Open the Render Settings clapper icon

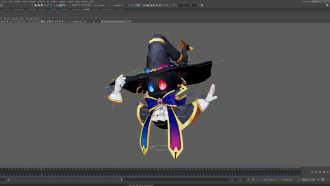154,5
